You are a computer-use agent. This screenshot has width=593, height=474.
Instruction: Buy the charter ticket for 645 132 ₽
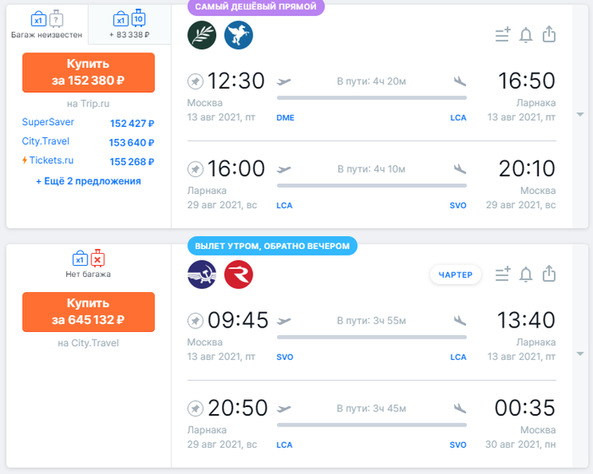pos(88,311)
